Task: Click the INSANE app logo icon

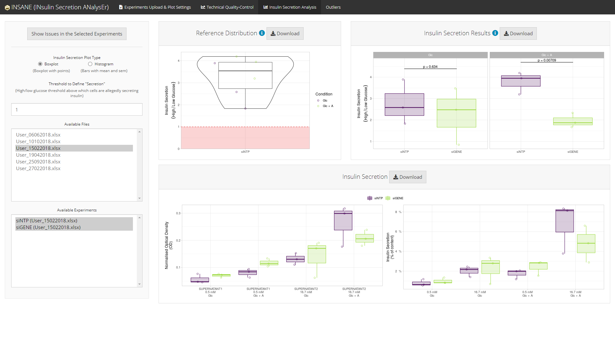Action: point(7,7)
